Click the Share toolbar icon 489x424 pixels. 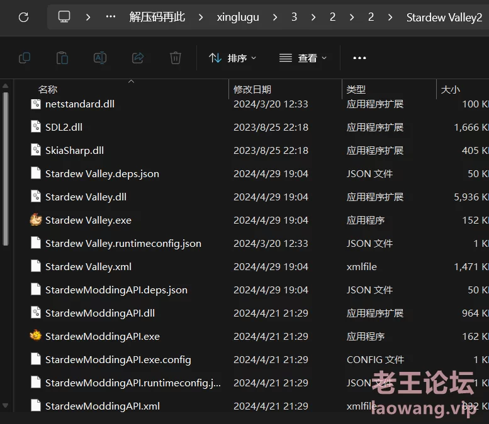tap(138, 58)
